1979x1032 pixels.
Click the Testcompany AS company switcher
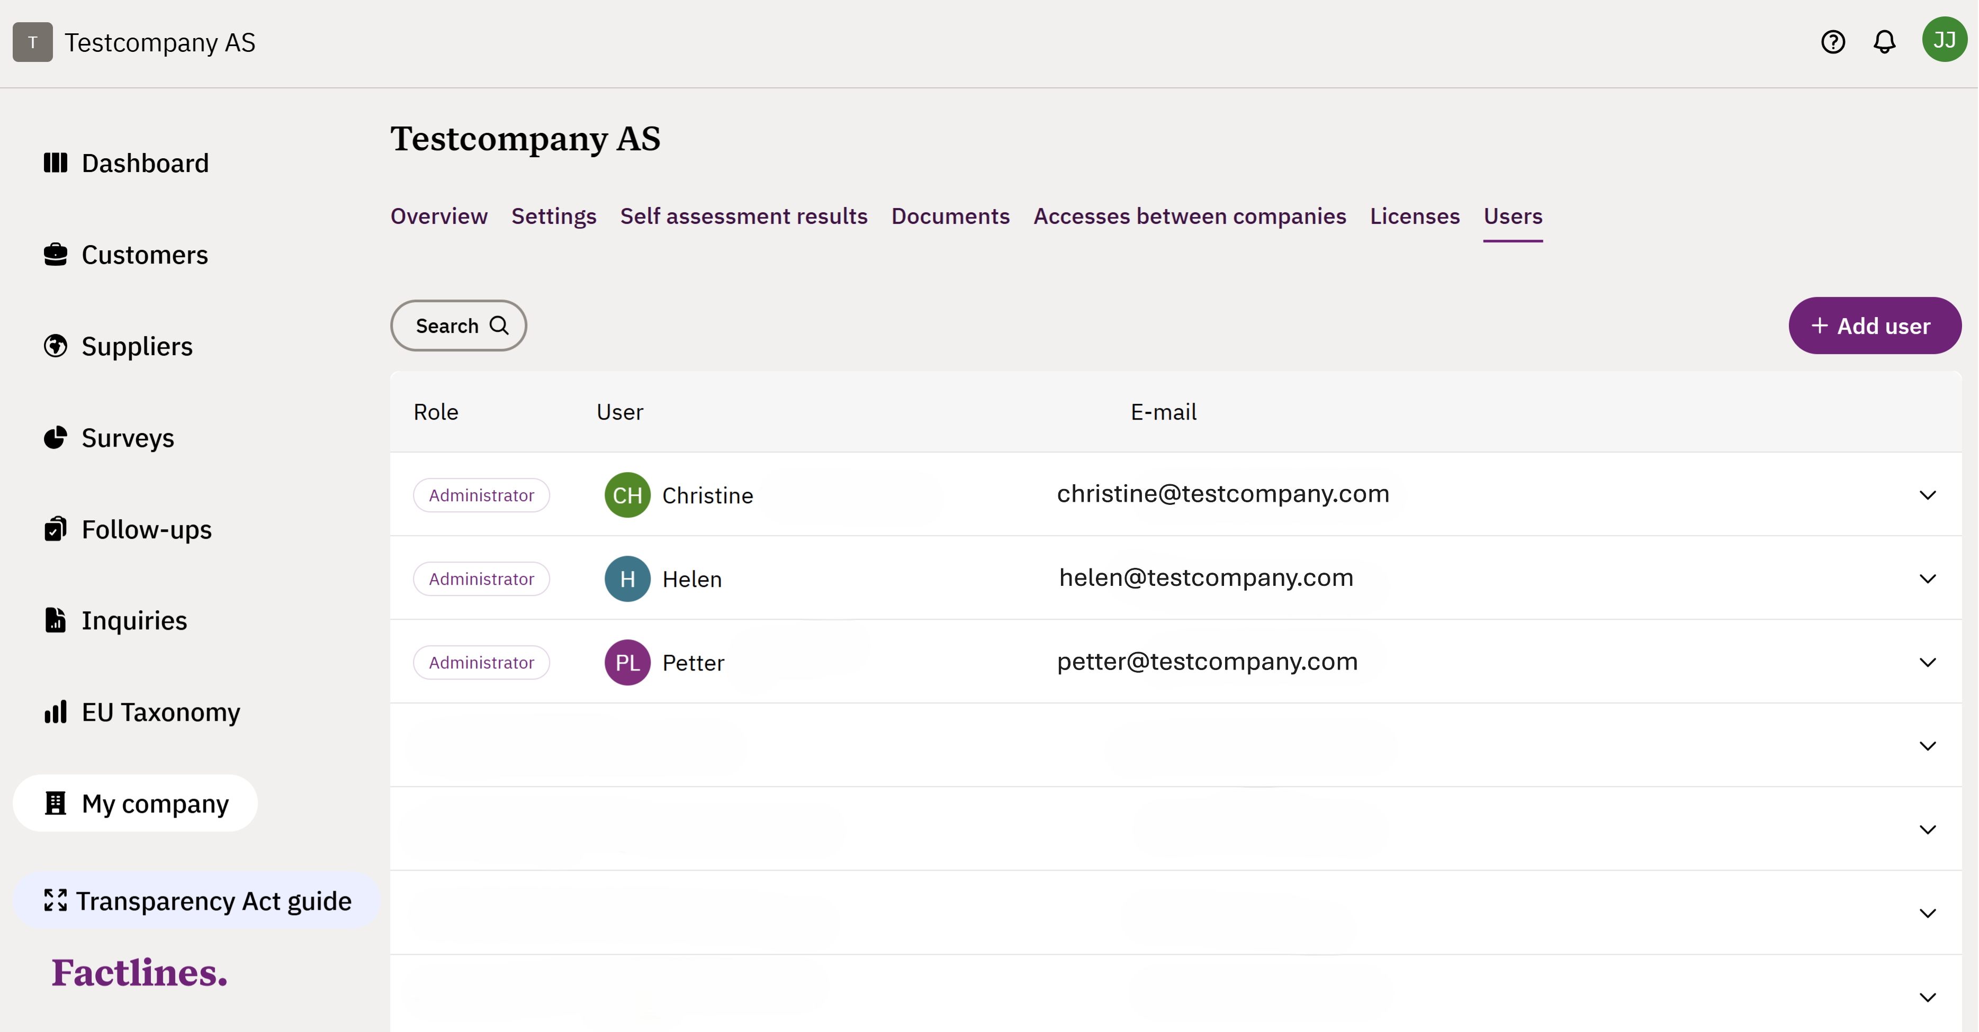[x=134, y=42]
